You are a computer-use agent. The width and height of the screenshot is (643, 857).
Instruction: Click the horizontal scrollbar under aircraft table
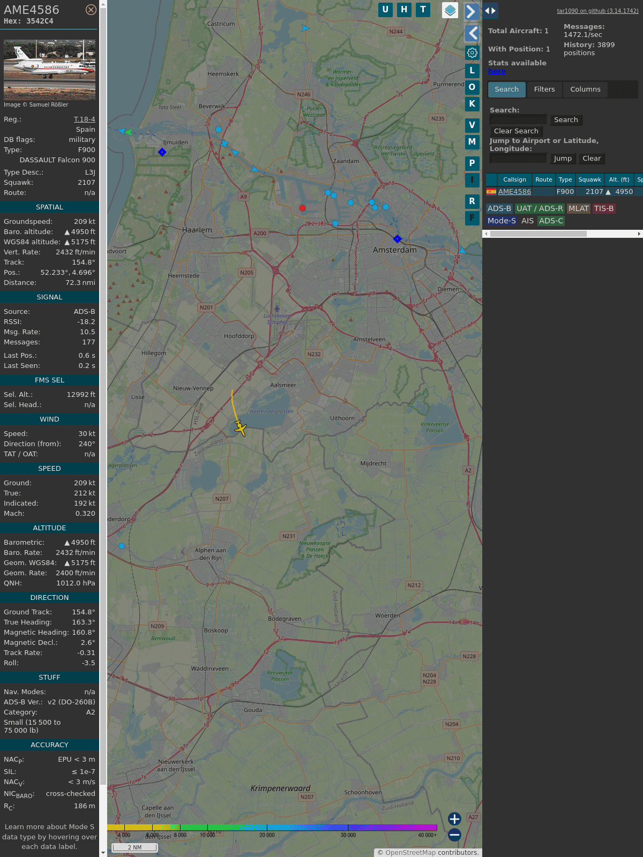coord(539,234)
